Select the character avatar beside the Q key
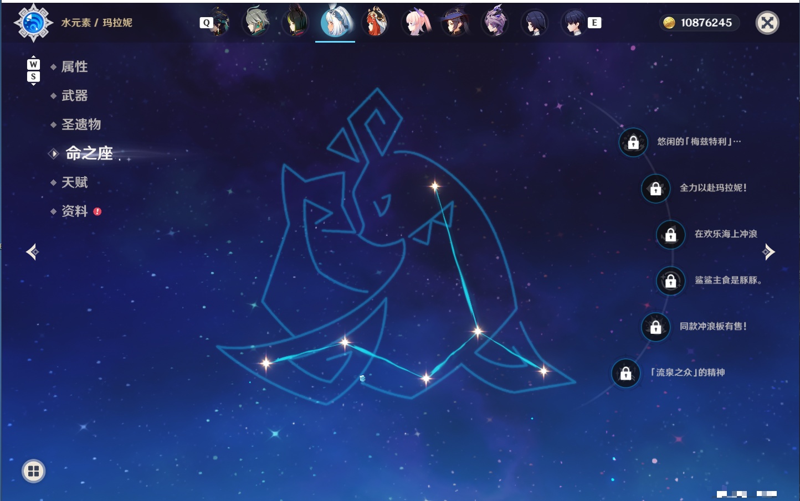The width and height of the screenshot is (800, 501). tap(219, 22)
